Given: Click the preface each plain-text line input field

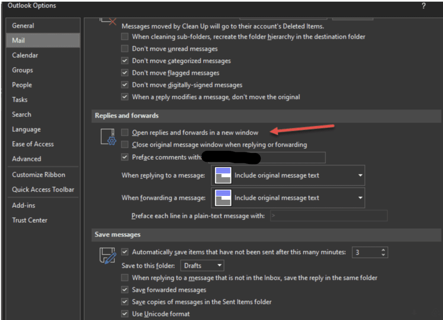Looking at the screenshot, I should point(329,215).
